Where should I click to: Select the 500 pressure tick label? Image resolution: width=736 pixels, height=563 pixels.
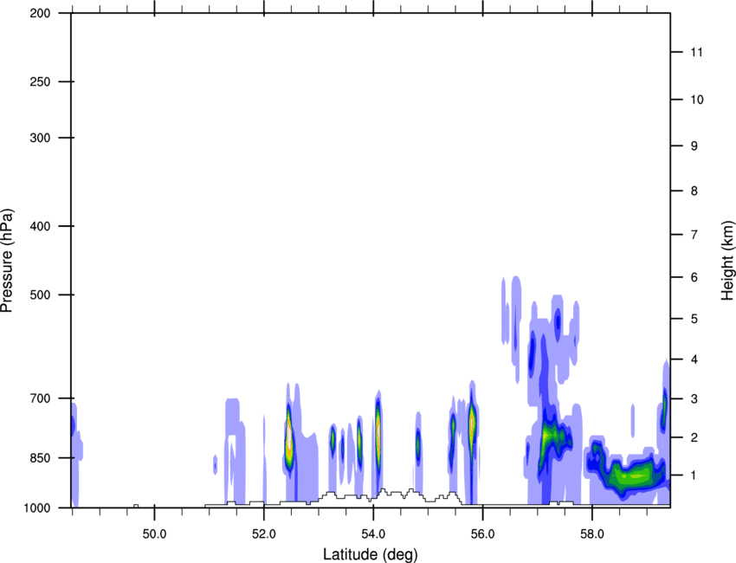(x=41, y=294)
